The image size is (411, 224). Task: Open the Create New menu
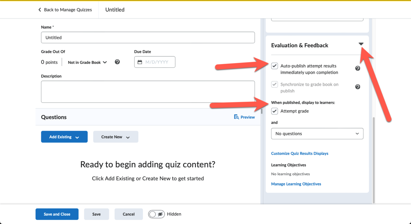point(116,137)
